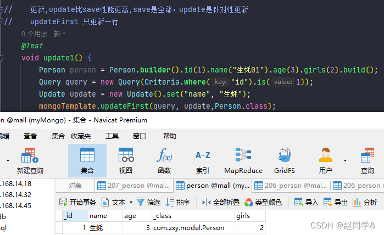Click Person.builder in the code

[140, 70]
